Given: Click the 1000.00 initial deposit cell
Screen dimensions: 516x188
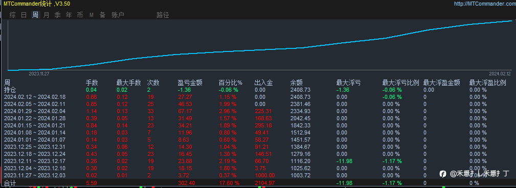Looking at the screenshot, I should pyautogui.click(x=264, y=176).
